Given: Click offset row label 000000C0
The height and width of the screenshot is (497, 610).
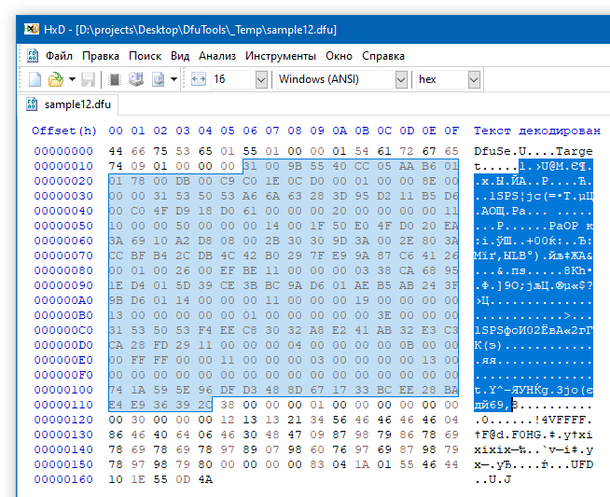Looking at the screenshot, I should tap(63, 330).
